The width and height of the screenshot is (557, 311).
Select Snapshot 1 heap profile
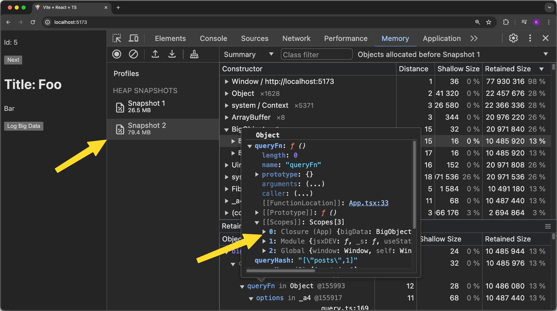163,107
